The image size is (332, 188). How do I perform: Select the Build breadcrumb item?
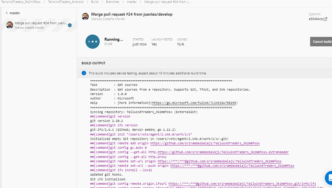click(95, 2)
